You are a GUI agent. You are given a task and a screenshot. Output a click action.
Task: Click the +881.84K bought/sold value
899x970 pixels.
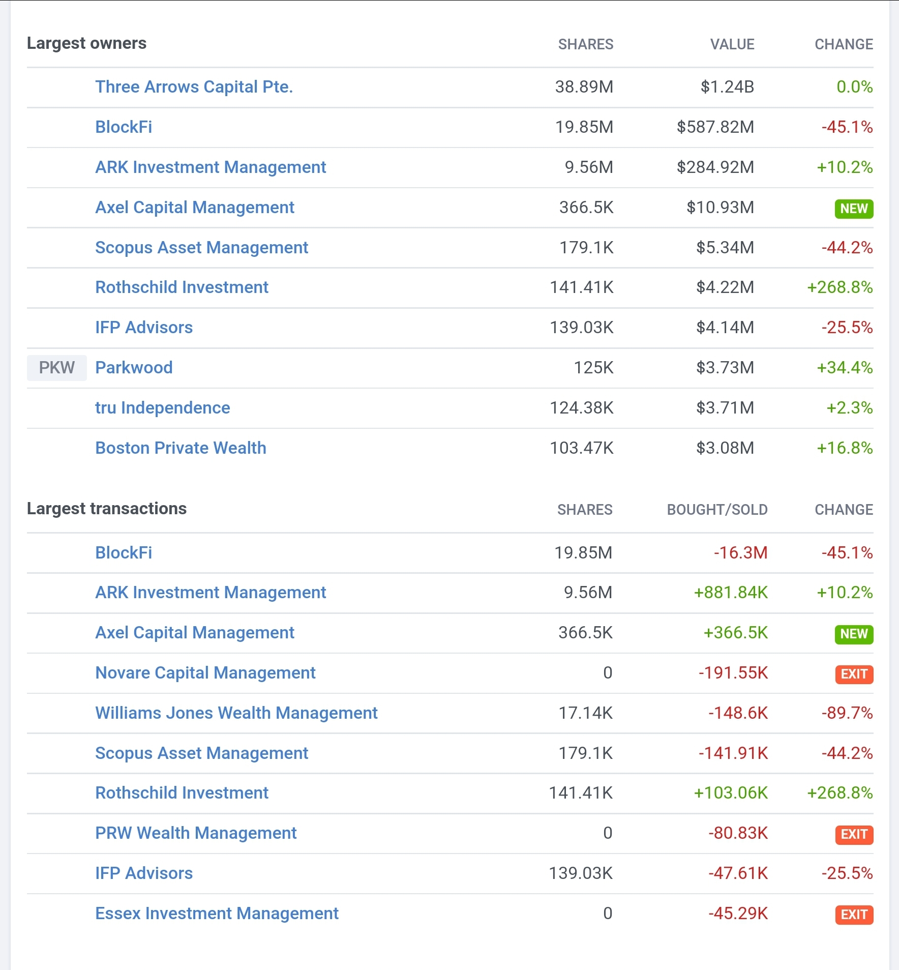tap(731, 593)
